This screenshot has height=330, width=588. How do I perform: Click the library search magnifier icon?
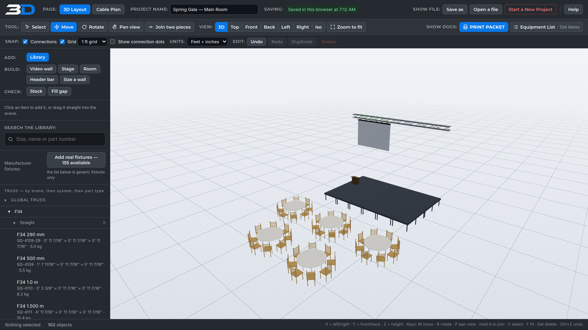(11, 139)
